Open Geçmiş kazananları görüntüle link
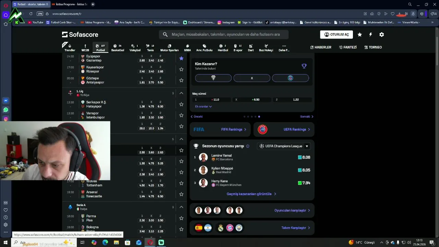Screen dimensions: 439x247 [x=251, y=194]
